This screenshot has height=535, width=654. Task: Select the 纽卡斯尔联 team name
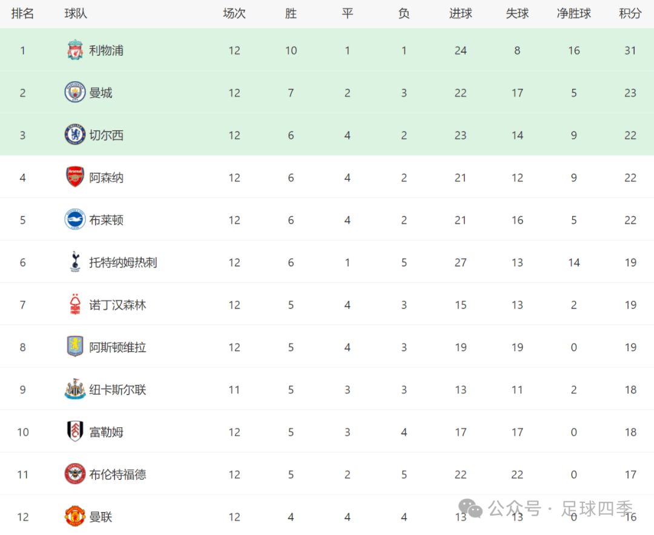coord(117,389)
